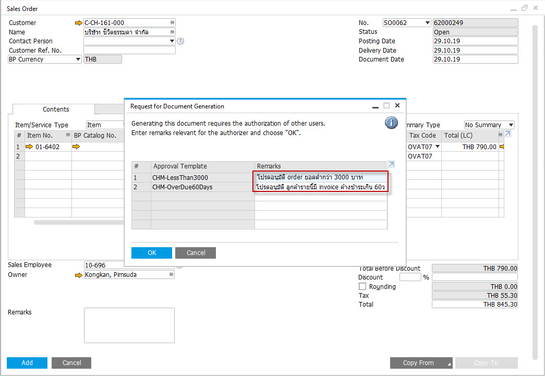Click blue information icon in dialog
This screenshot has height=376, width=545.
pyautogui.click(x=391, y=123)
